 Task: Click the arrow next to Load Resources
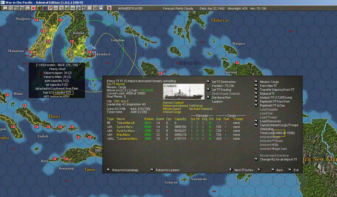(256, 121)
